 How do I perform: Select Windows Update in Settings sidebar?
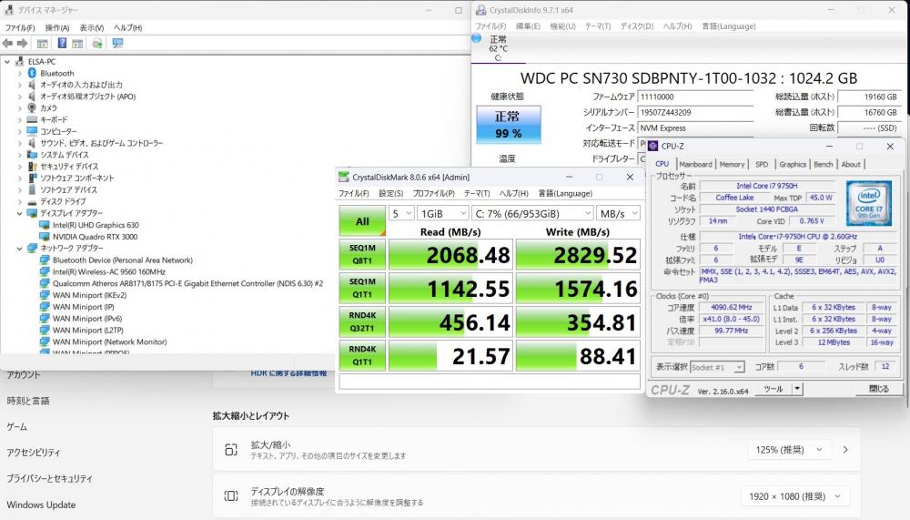tap(41, 505)
